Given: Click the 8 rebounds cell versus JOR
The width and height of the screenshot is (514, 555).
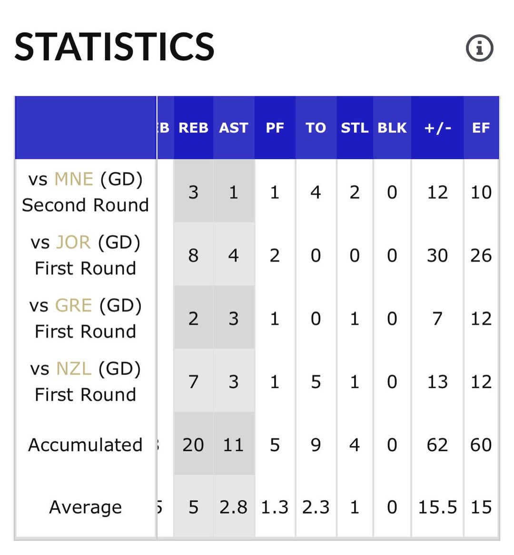Looking at the screenshot, I should 193,256.
